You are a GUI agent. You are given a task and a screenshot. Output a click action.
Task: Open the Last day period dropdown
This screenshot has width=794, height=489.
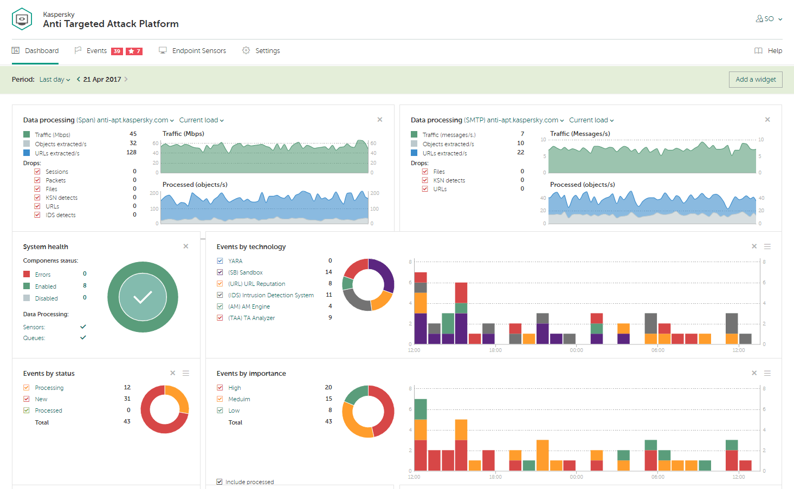[55, 80]
